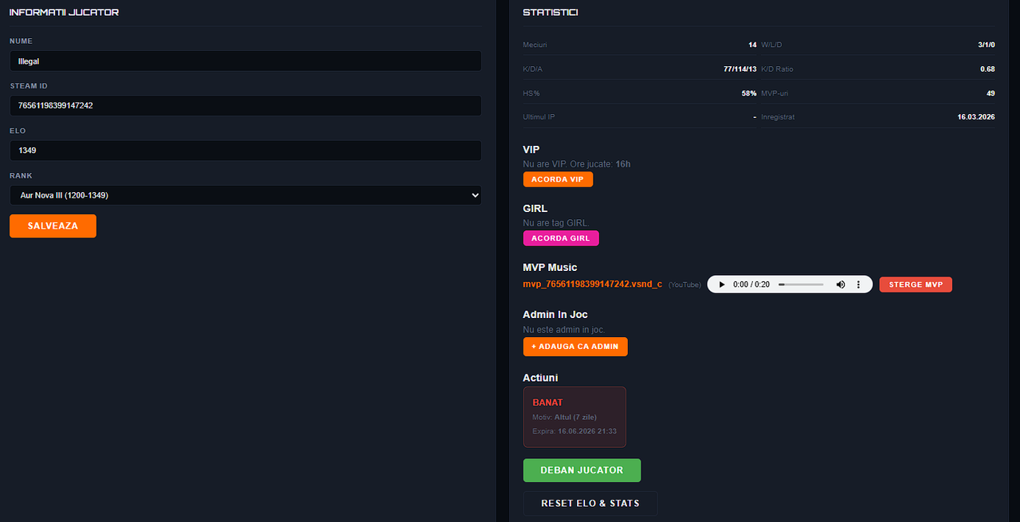The image size is (1020, 522).
Task: Select the BANAT action card
Action: pyautogui.click(x=575, y=417)
